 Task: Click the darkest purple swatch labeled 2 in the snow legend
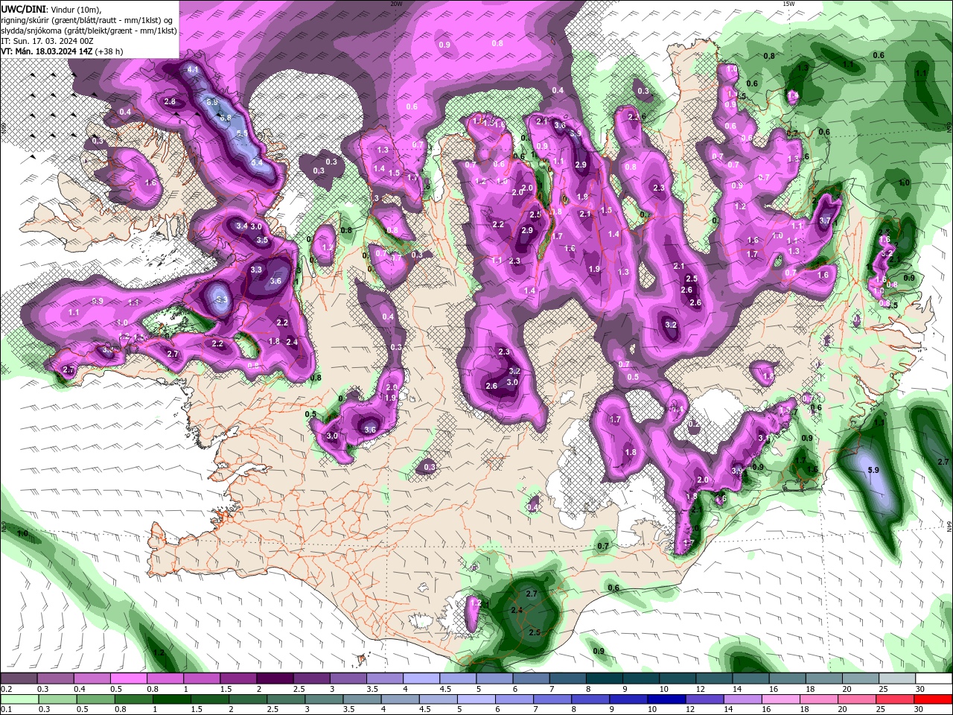click(x=274, y=679)
